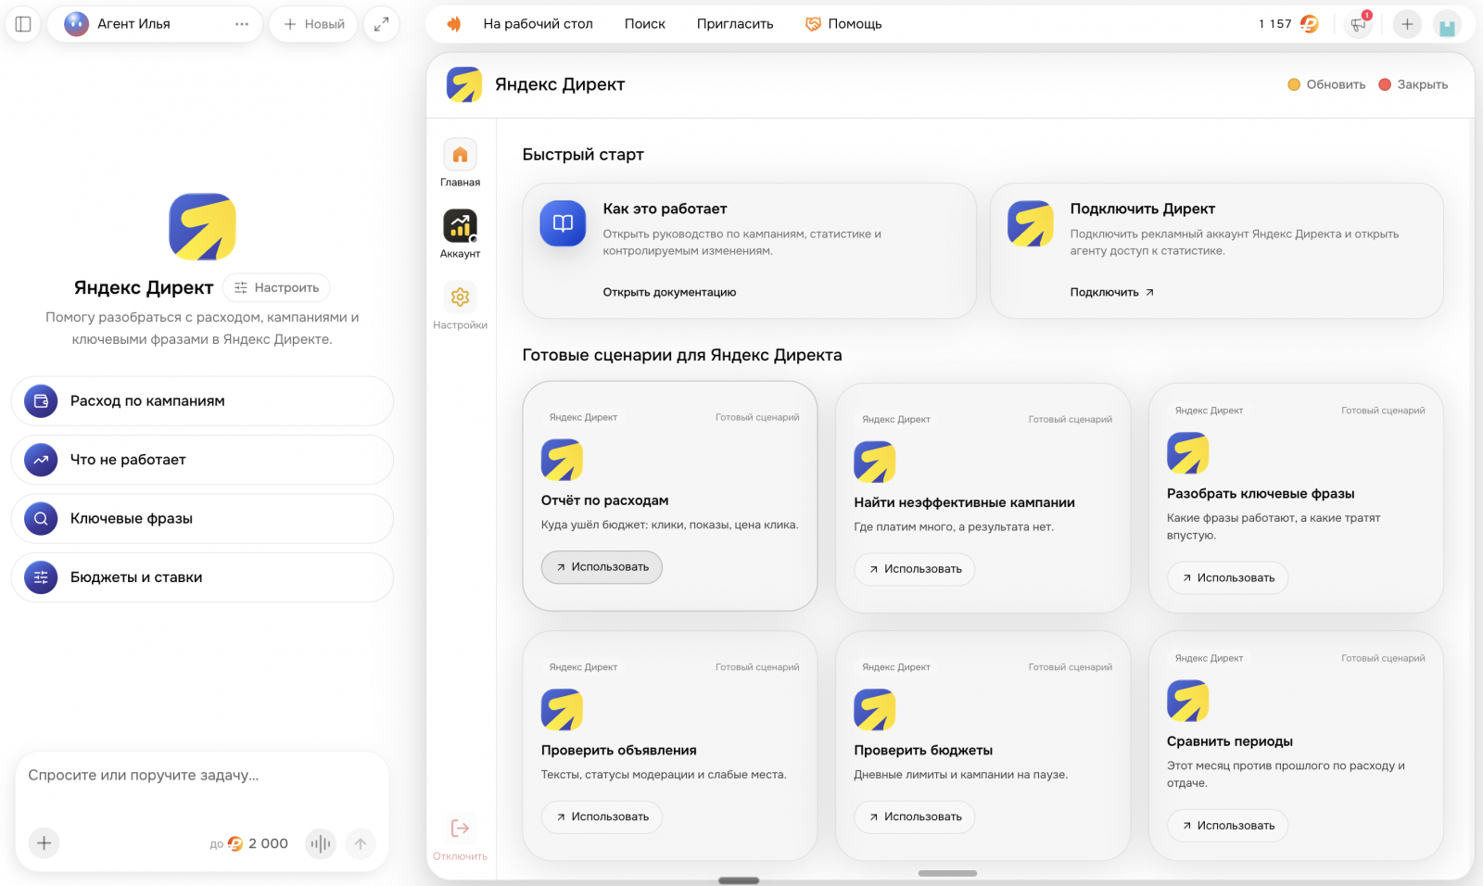
Task: Click the Яндекс Директ logo in the panel header
Action: pos(464,84)
